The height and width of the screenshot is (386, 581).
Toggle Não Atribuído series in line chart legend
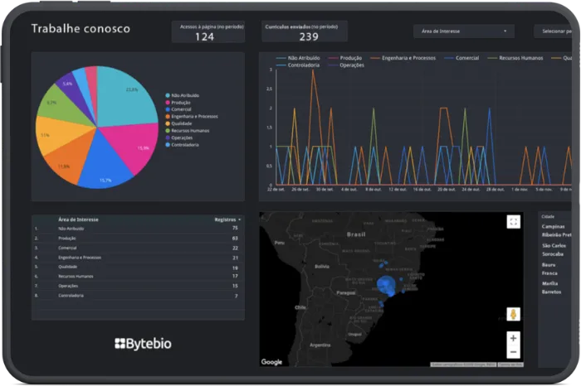298,58
